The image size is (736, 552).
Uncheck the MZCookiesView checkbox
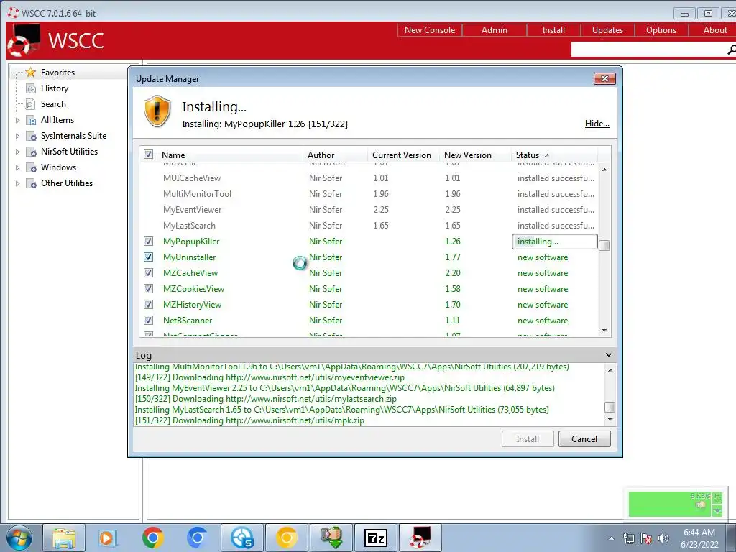point(148,289)
